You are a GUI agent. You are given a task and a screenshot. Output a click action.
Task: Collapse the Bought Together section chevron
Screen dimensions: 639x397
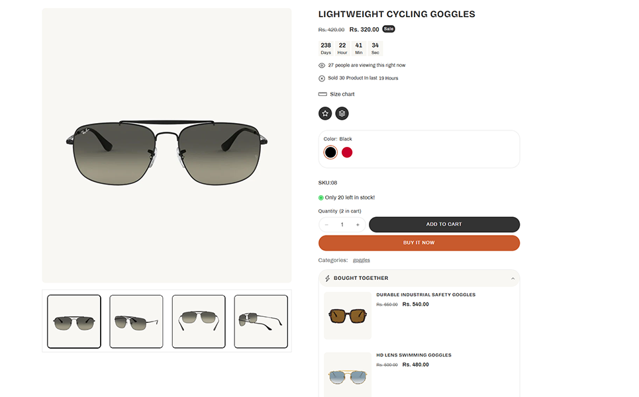[513, 279]
